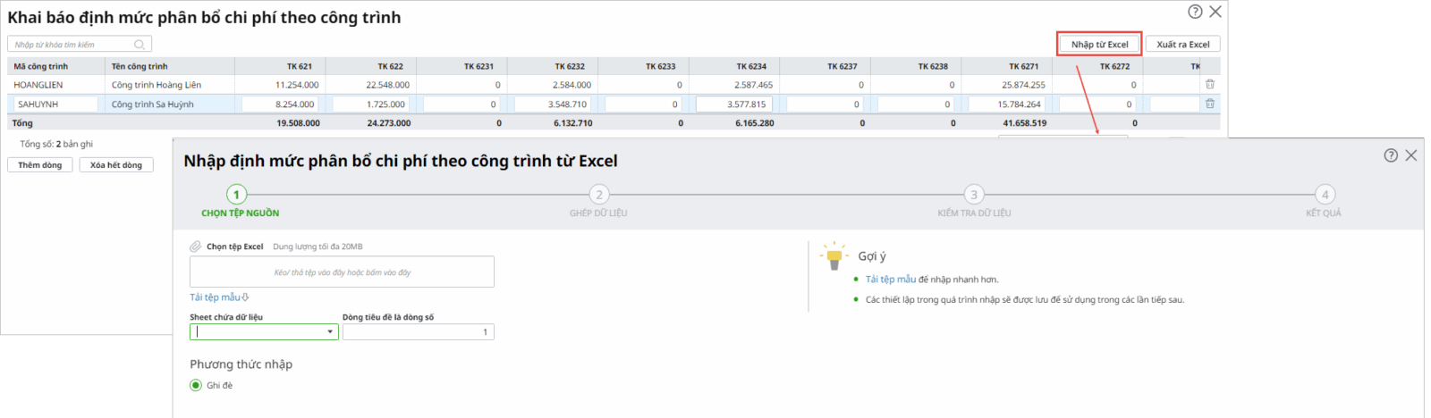The height and width of the screenshot is (418, 1431).
Task: Select Công trình Sa Huỳnh name cell
Action: [x=170, y=104]
